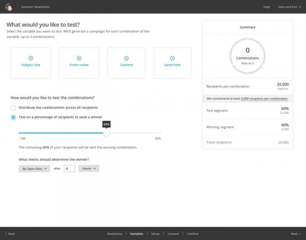Image resolution: width=306 pixels, height=240 pixels.
Task: Click the 5,000 recipients per combination link
Action: pyautogui.click(x=265, y=98)
